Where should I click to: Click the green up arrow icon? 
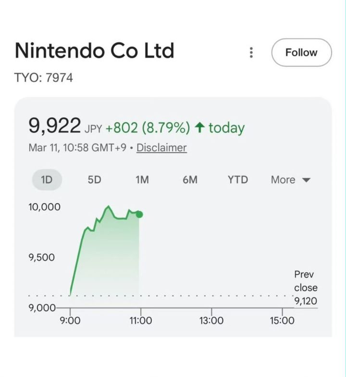click(x=200, y=128)
